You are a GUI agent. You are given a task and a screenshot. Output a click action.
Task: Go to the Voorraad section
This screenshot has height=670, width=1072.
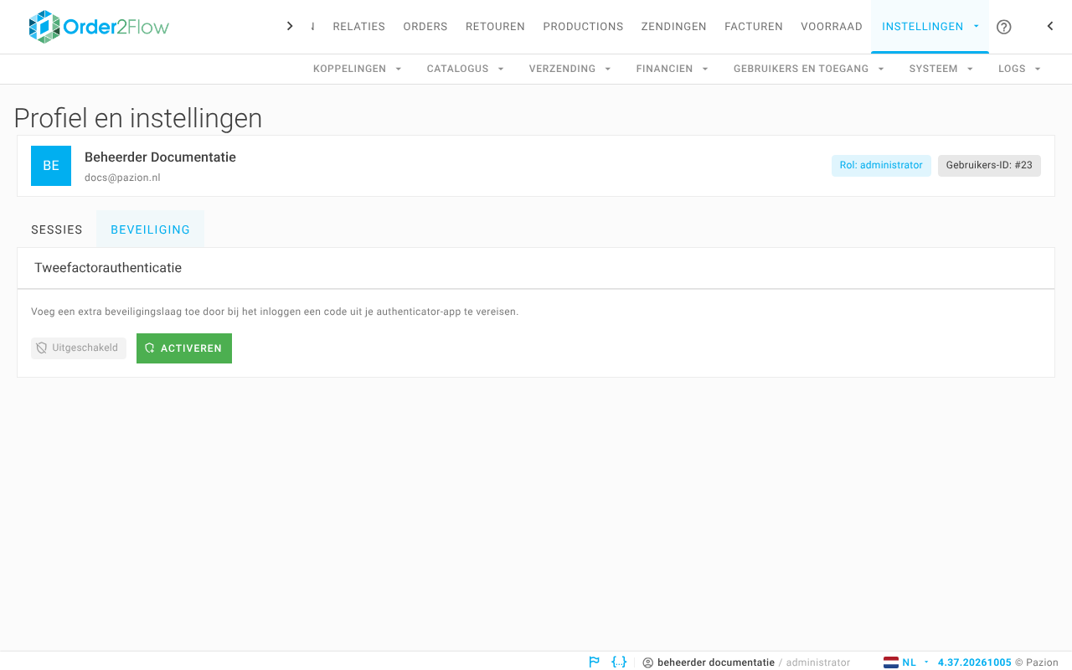pos(832,27)
